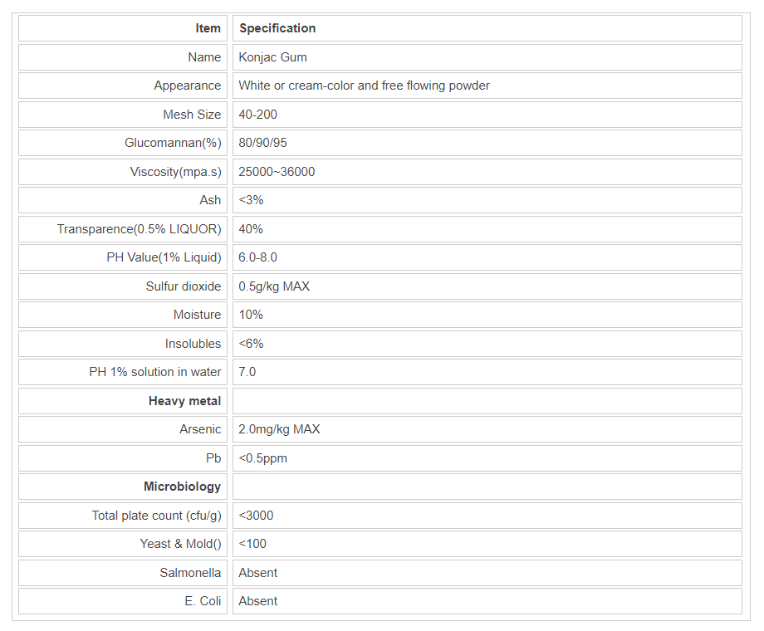This screenshot has width=764, height=631.
Task: Select the viscosity value 25000~36000
Action: tap(277, 172)
